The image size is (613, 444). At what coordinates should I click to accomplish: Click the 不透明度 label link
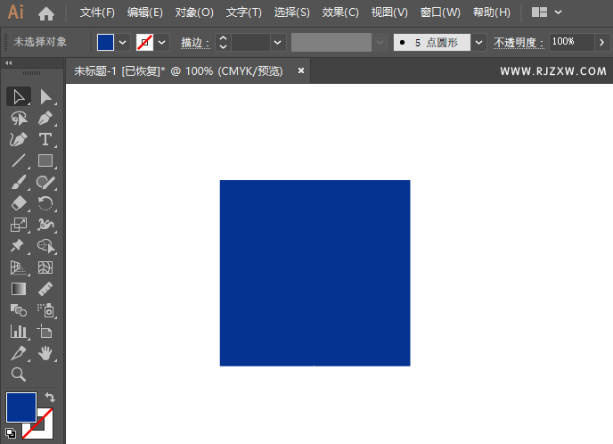click(x=518, y=42)
